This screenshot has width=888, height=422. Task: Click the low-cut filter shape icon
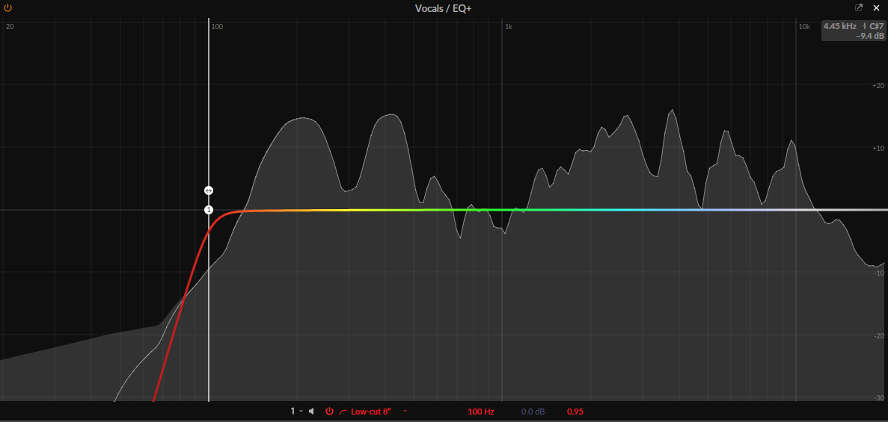pos(343,412)
